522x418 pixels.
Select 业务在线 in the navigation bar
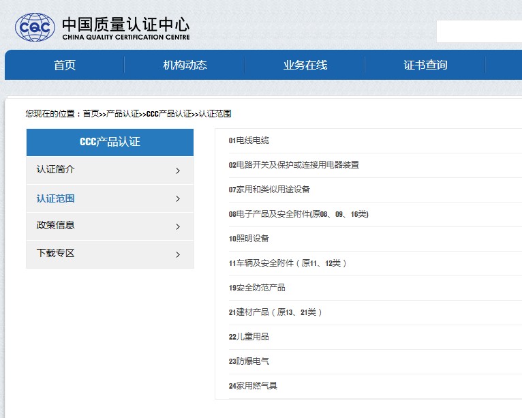pos(305,65)
